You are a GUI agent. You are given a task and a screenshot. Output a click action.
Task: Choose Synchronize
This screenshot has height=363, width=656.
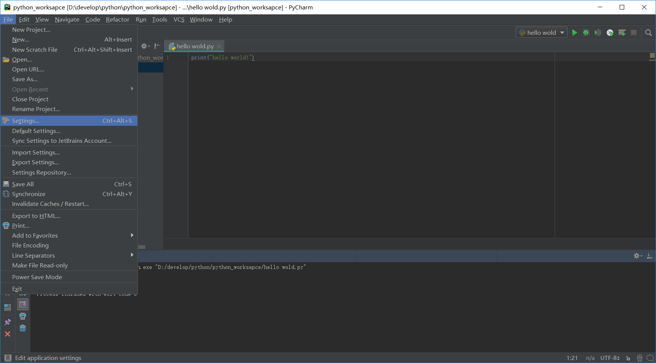click(69, 194)
